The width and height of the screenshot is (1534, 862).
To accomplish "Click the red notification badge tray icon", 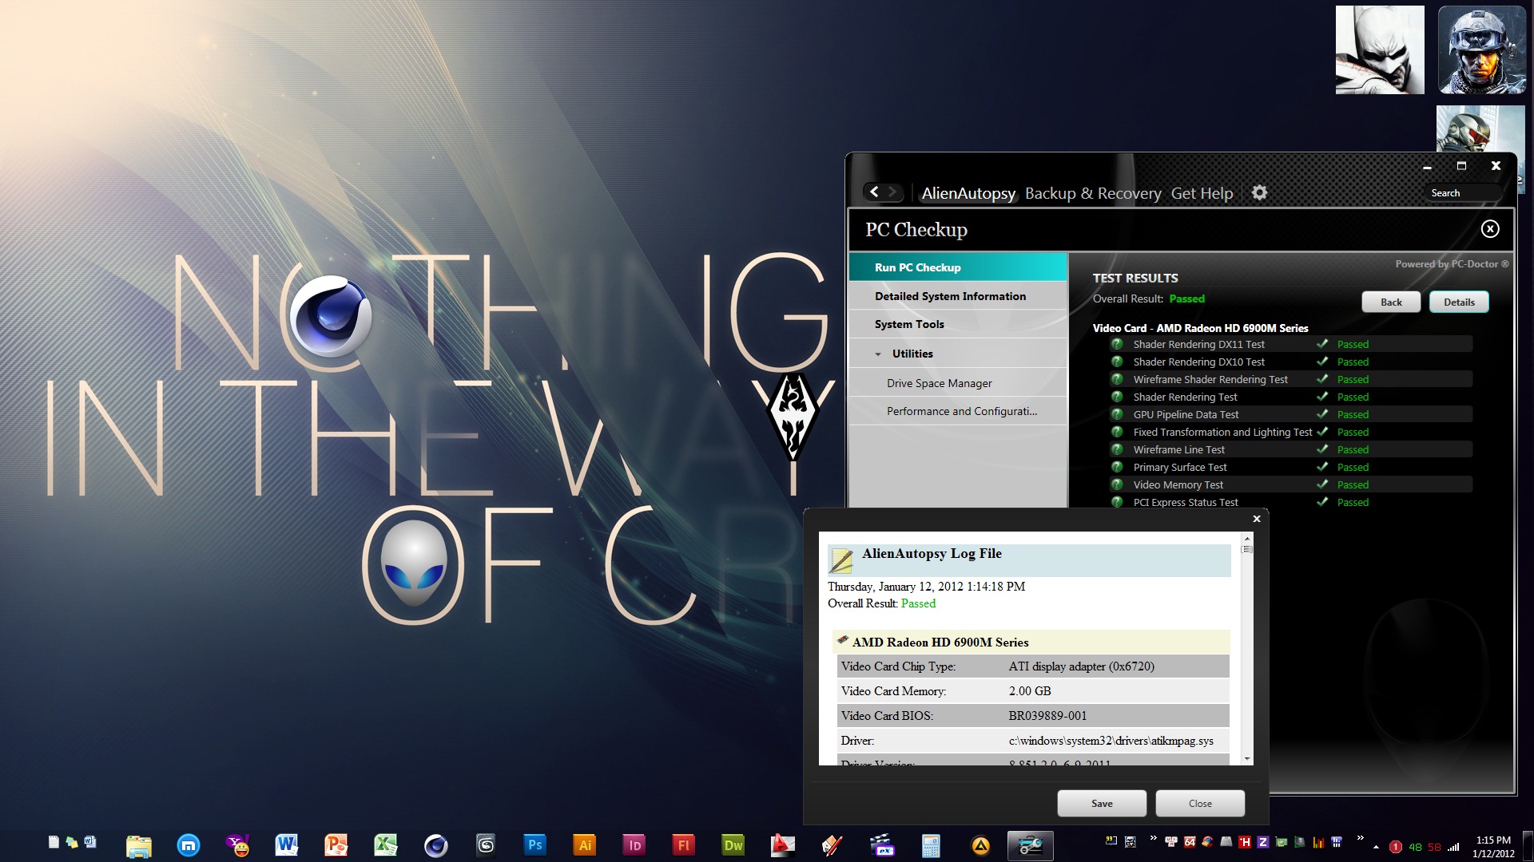I will tap(1396, 847).
